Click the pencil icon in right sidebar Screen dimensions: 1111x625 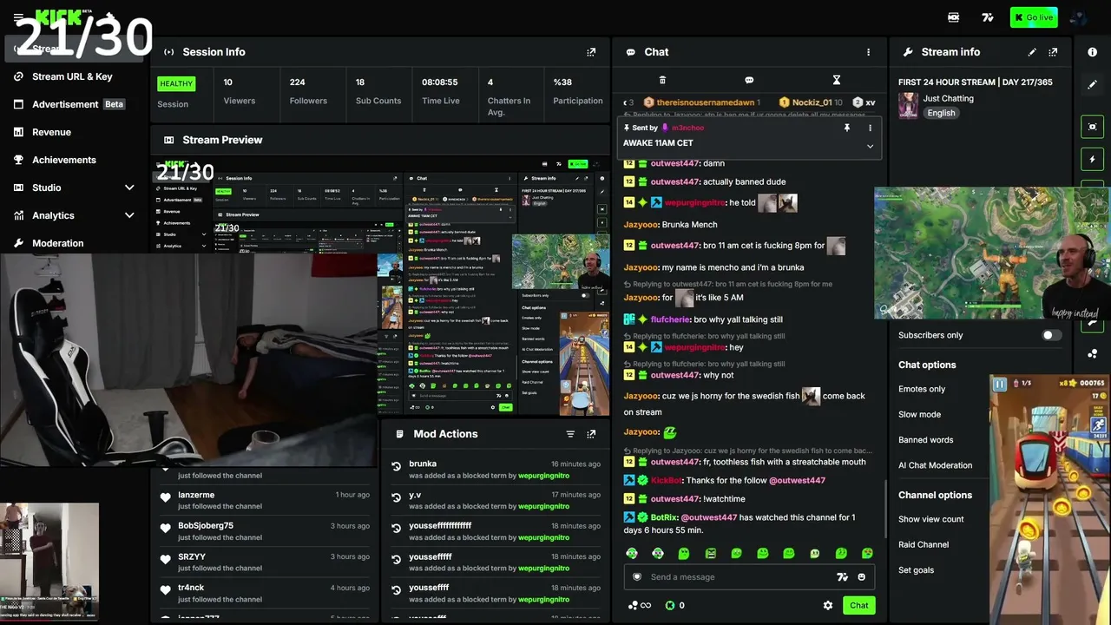click(1093, 85)
